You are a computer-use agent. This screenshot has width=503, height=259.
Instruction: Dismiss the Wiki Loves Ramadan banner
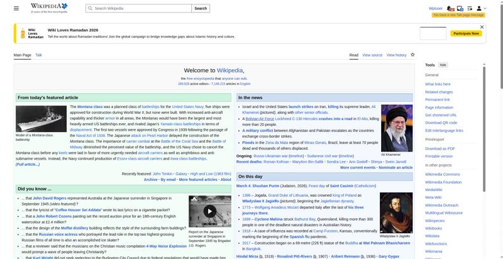pos(482,27)
